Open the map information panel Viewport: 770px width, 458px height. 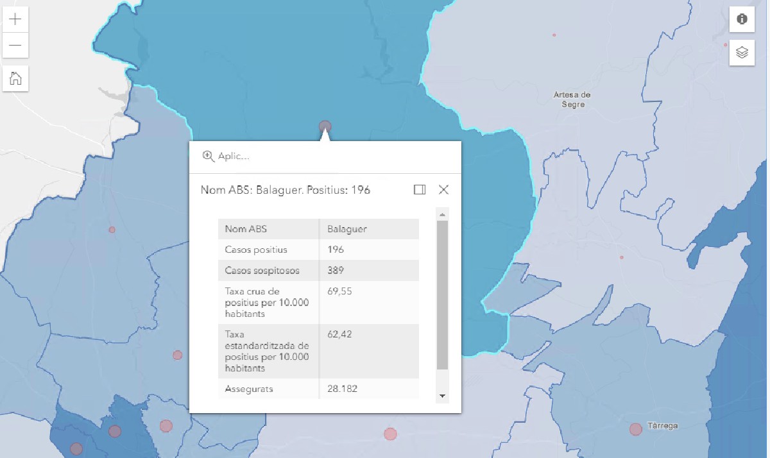pos(742,19)
